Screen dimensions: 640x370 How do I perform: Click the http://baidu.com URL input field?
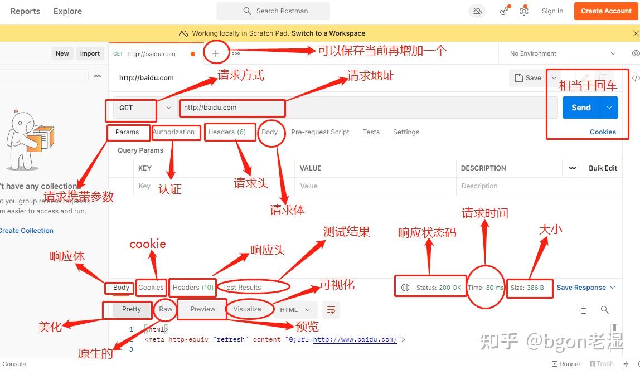[x=232, y=108]
